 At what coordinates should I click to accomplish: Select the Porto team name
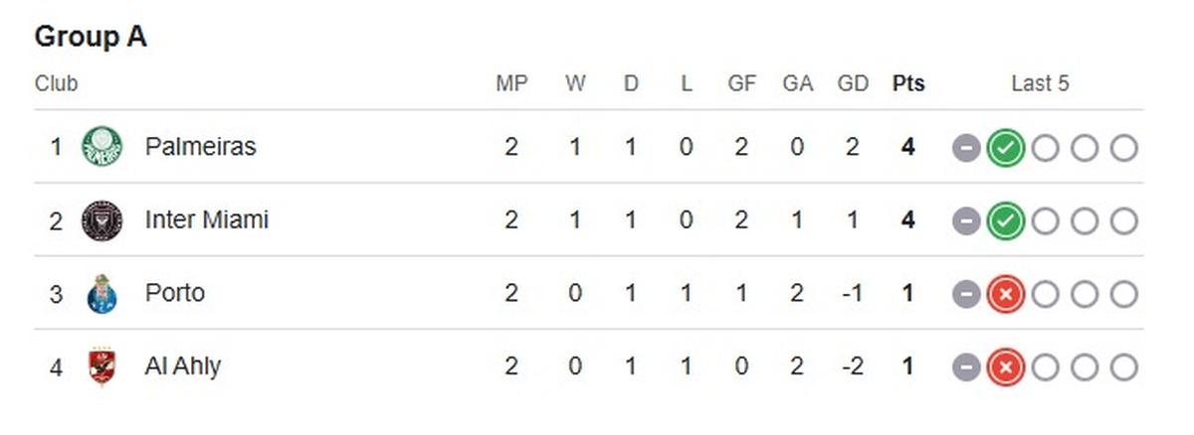tap(175, 293)
